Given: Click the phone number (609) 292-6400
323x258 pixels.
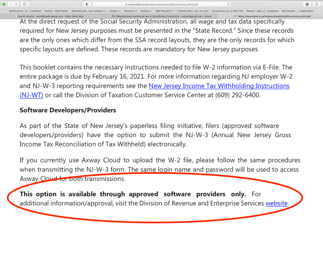Looking at the screenshot, I should click(x=237, y=95).
